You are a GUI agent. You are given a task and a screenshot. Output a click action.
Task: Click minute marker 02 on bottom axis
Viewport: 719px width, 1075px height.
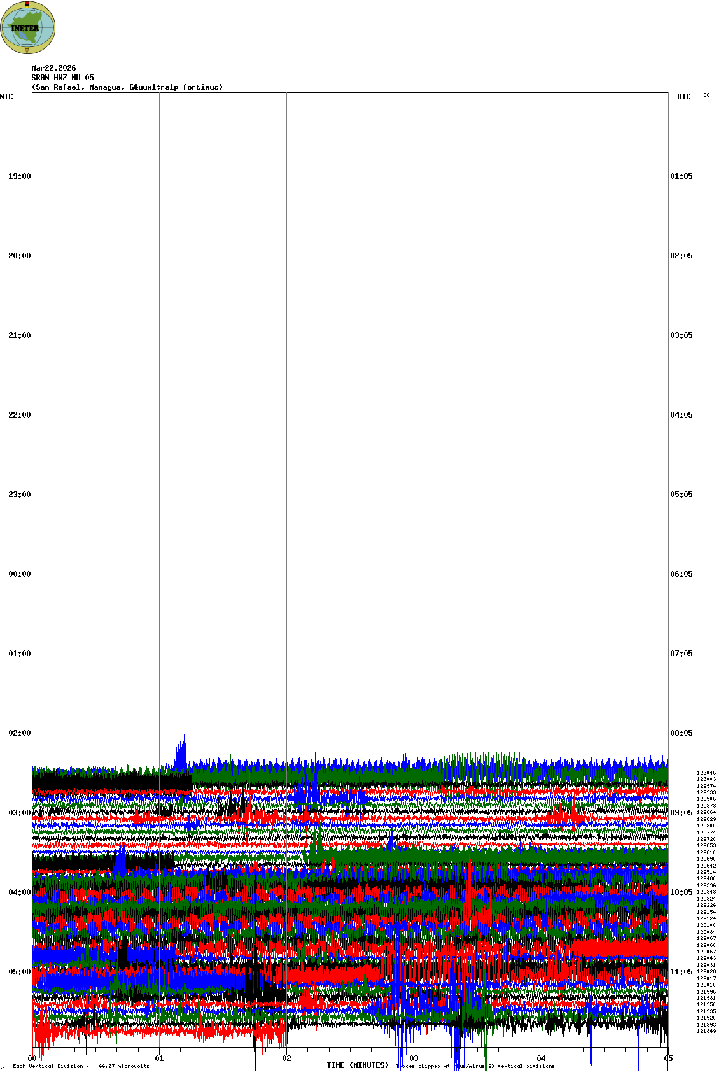click(x=287, y=1058)
